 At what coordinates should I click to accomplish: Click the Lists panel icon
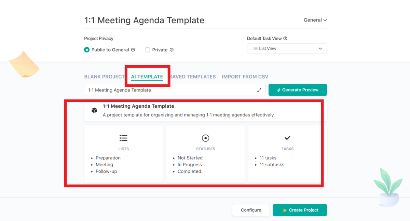[123, 138]
